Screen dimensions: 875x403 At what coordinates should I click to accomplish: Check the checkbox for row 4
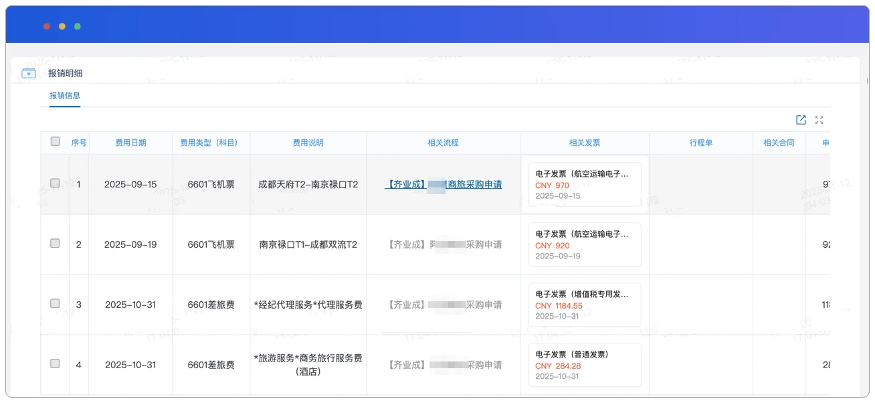pyautogui.click(x=55, y=364)
